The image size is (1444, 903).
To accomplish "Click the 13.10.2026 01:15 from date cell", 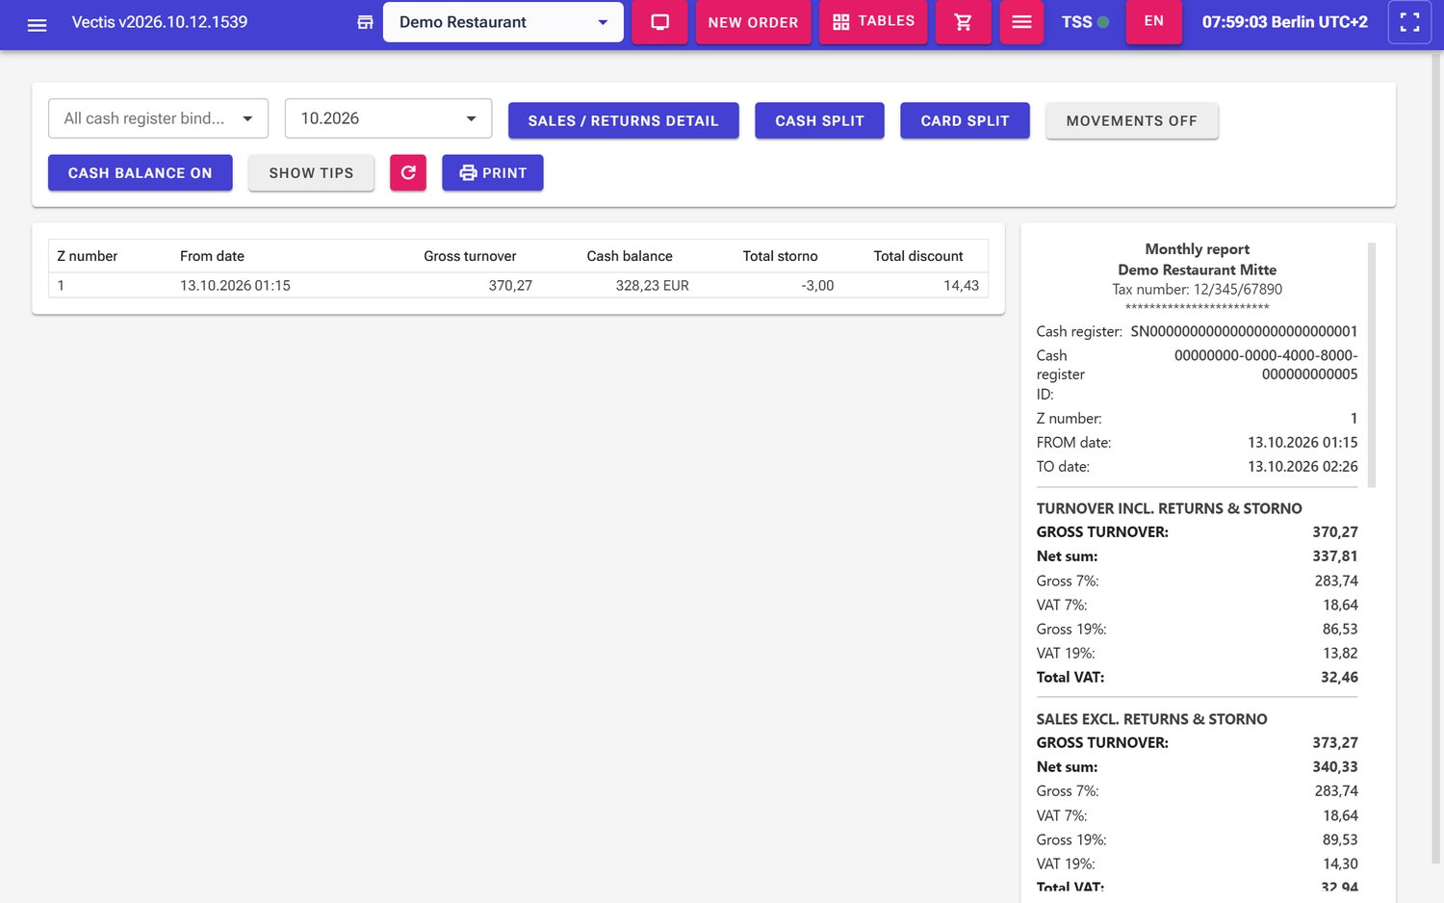I will pos(235,285).
